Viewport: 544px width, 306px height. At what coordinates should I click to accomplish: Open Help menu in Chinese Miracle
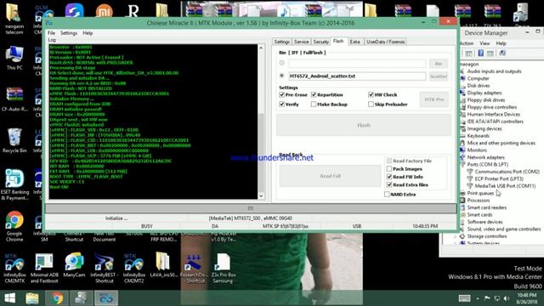[x=88, y=33]
